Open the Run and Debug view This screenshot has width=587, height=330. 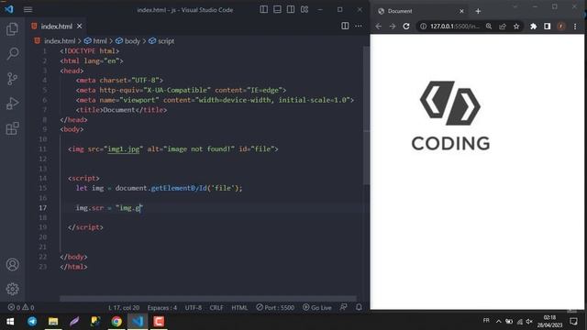[x=12, y=104]
